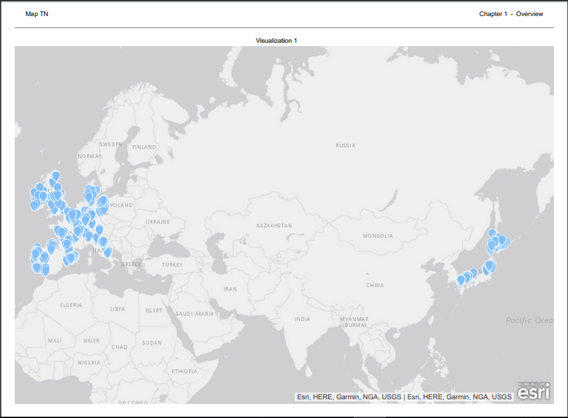568x418 pixels.
Task: Click the Visualization 1 title
Action: point(277,41)
